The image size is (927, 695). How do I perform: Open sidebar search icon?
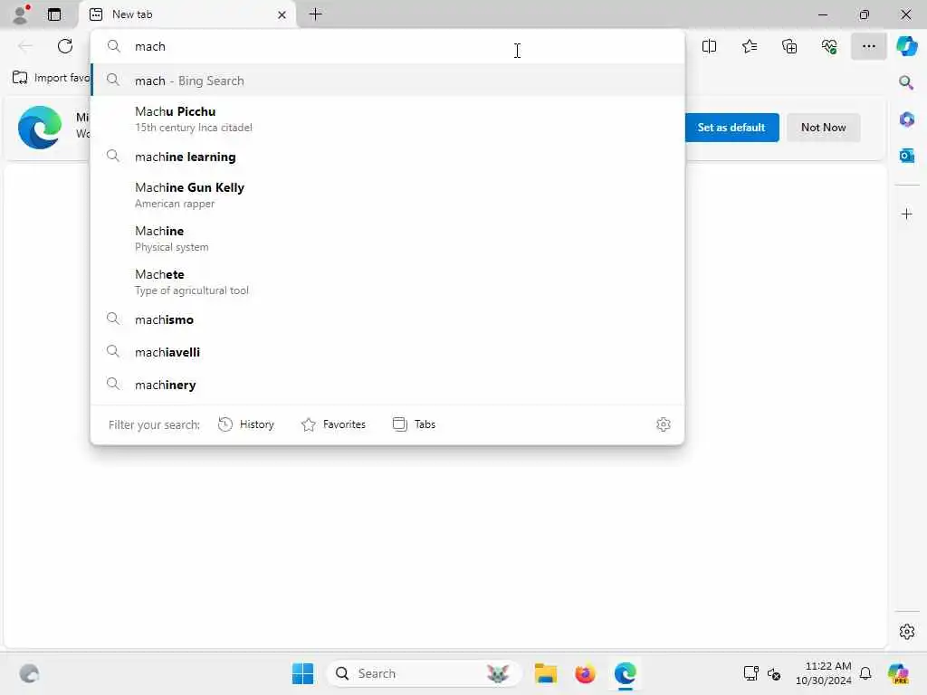coord(906,82)
